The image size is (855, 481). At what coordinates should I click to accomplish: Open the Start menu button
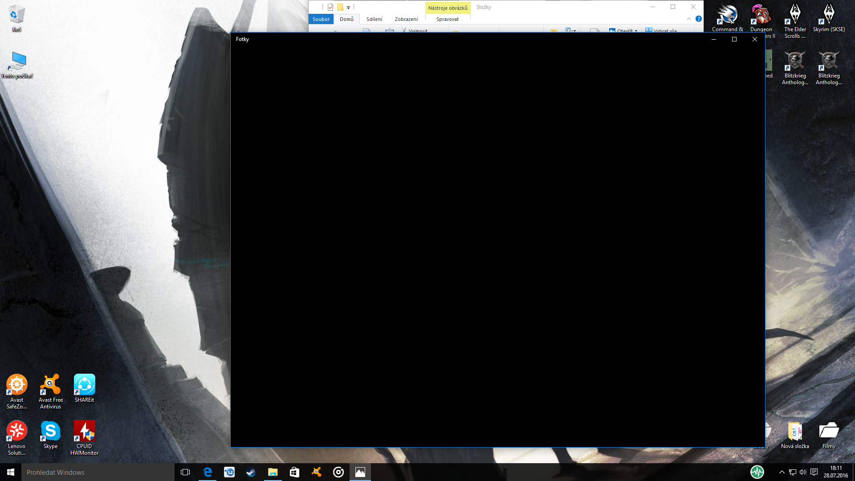pyautogui.click(x=11, y=472)
